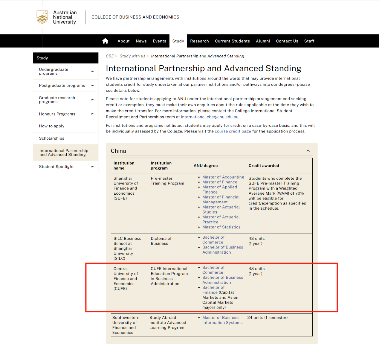Click the international.cbe@anu.edu.au email link
The width and height of the screenshot is (379, 346).
pos(210,117)
